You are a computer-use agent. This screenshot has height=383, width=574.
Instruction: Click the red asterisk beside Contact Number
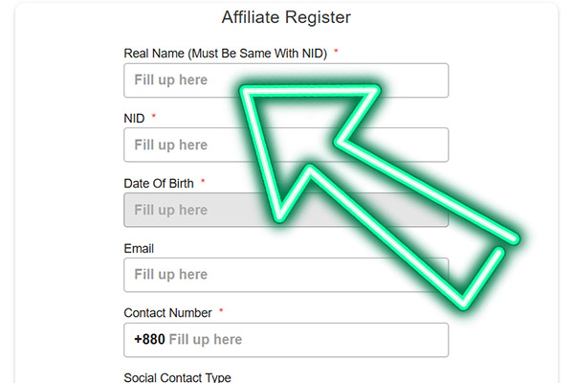pyautogui.click(x=221, y=311)
